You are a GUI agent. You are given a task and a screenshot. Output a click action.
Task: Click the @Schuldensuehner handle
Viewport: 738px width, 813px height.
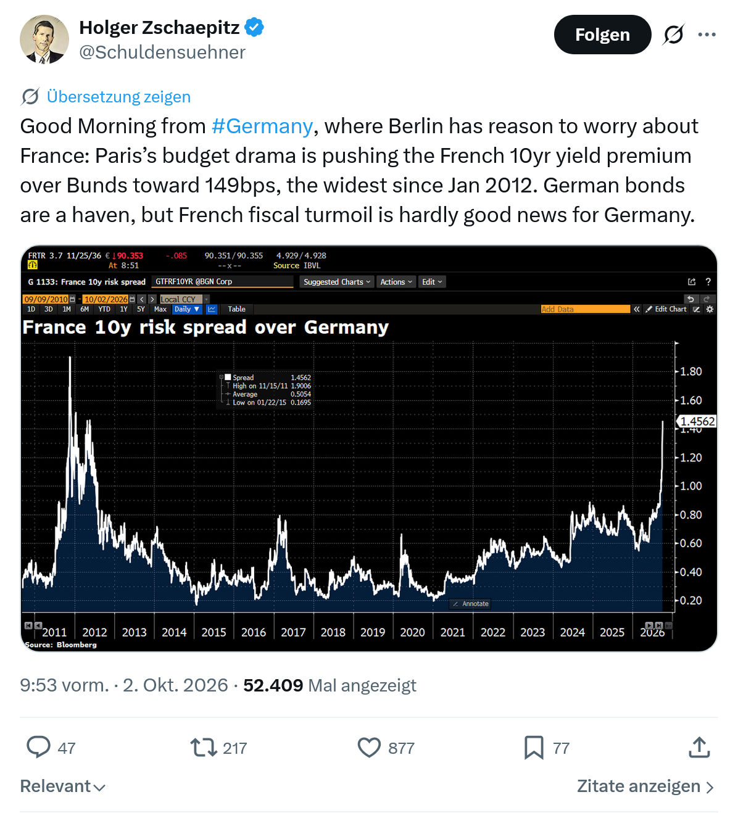[x=162, y=52]
